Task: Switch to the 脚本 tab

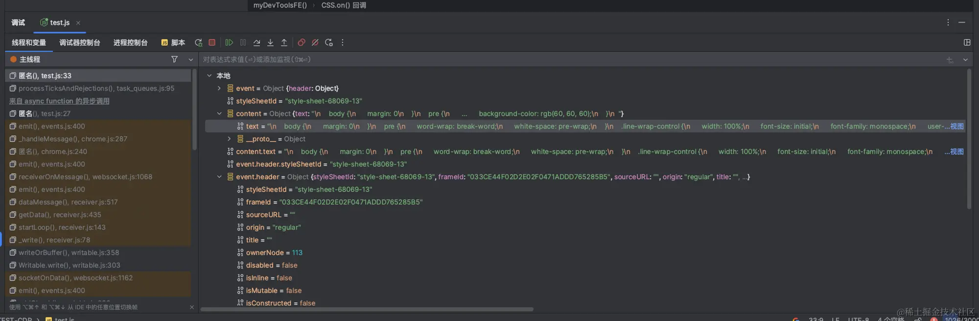Action: 173,43
